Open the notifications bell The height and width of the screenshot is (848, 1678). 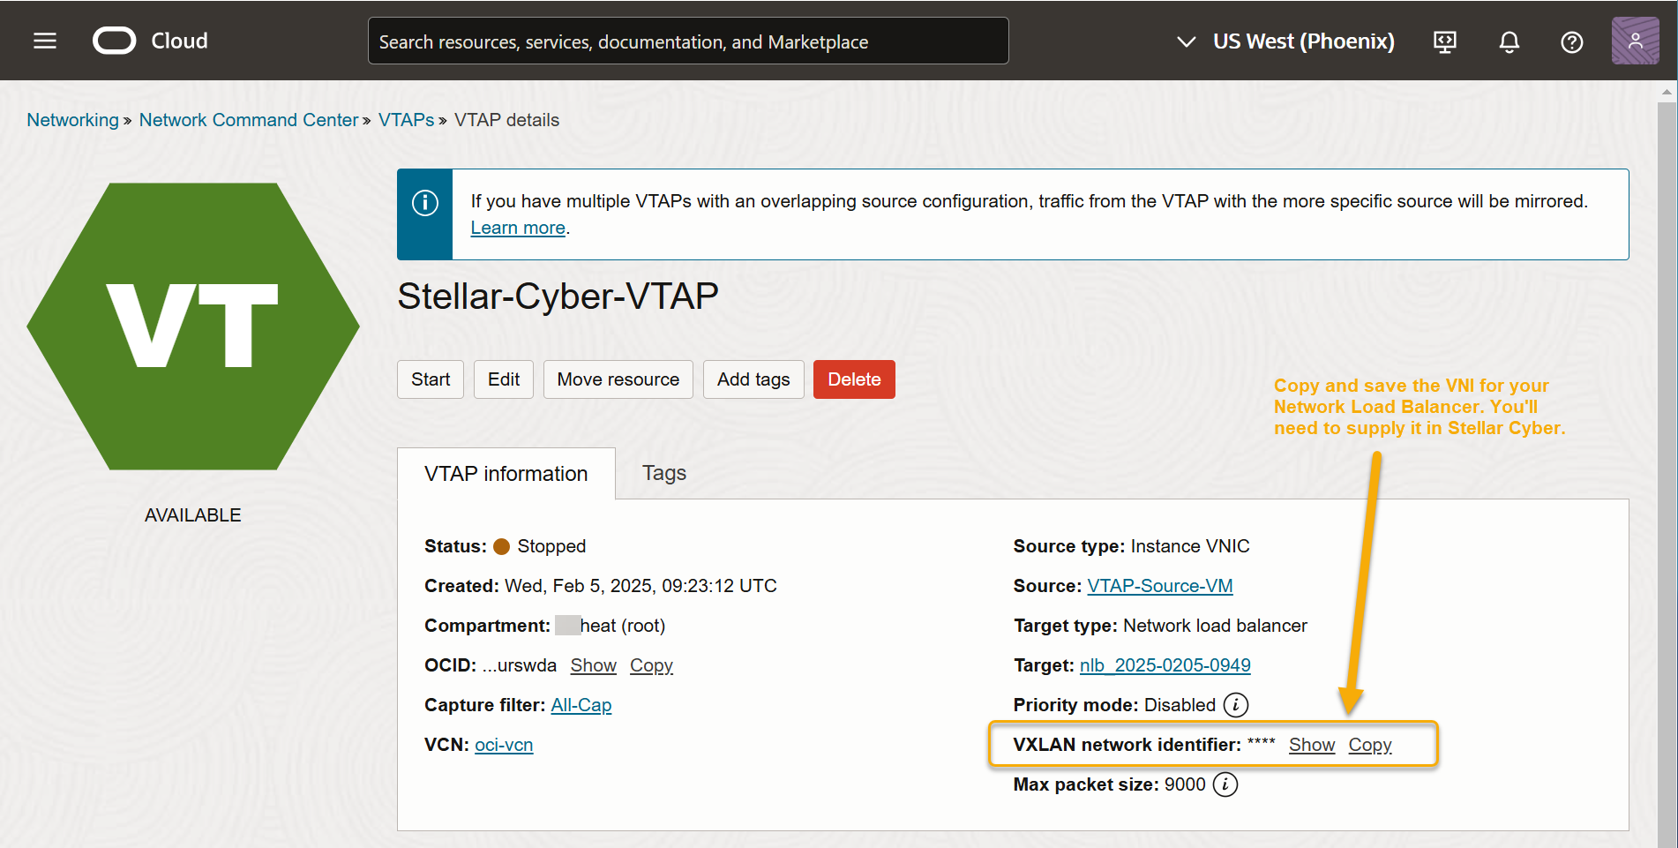click(x=1509, y=41)
